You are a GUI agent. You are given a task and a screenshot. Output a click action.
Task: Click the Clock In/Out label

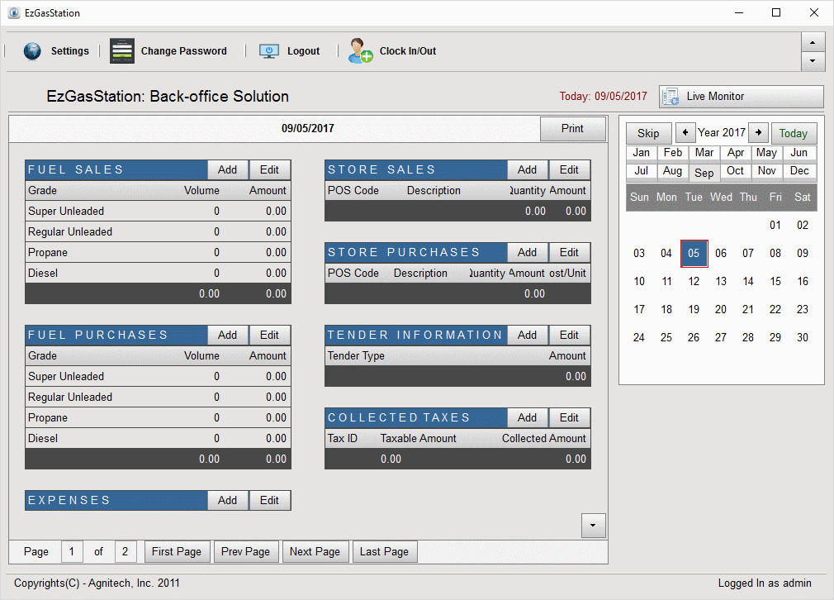(407, 51)
